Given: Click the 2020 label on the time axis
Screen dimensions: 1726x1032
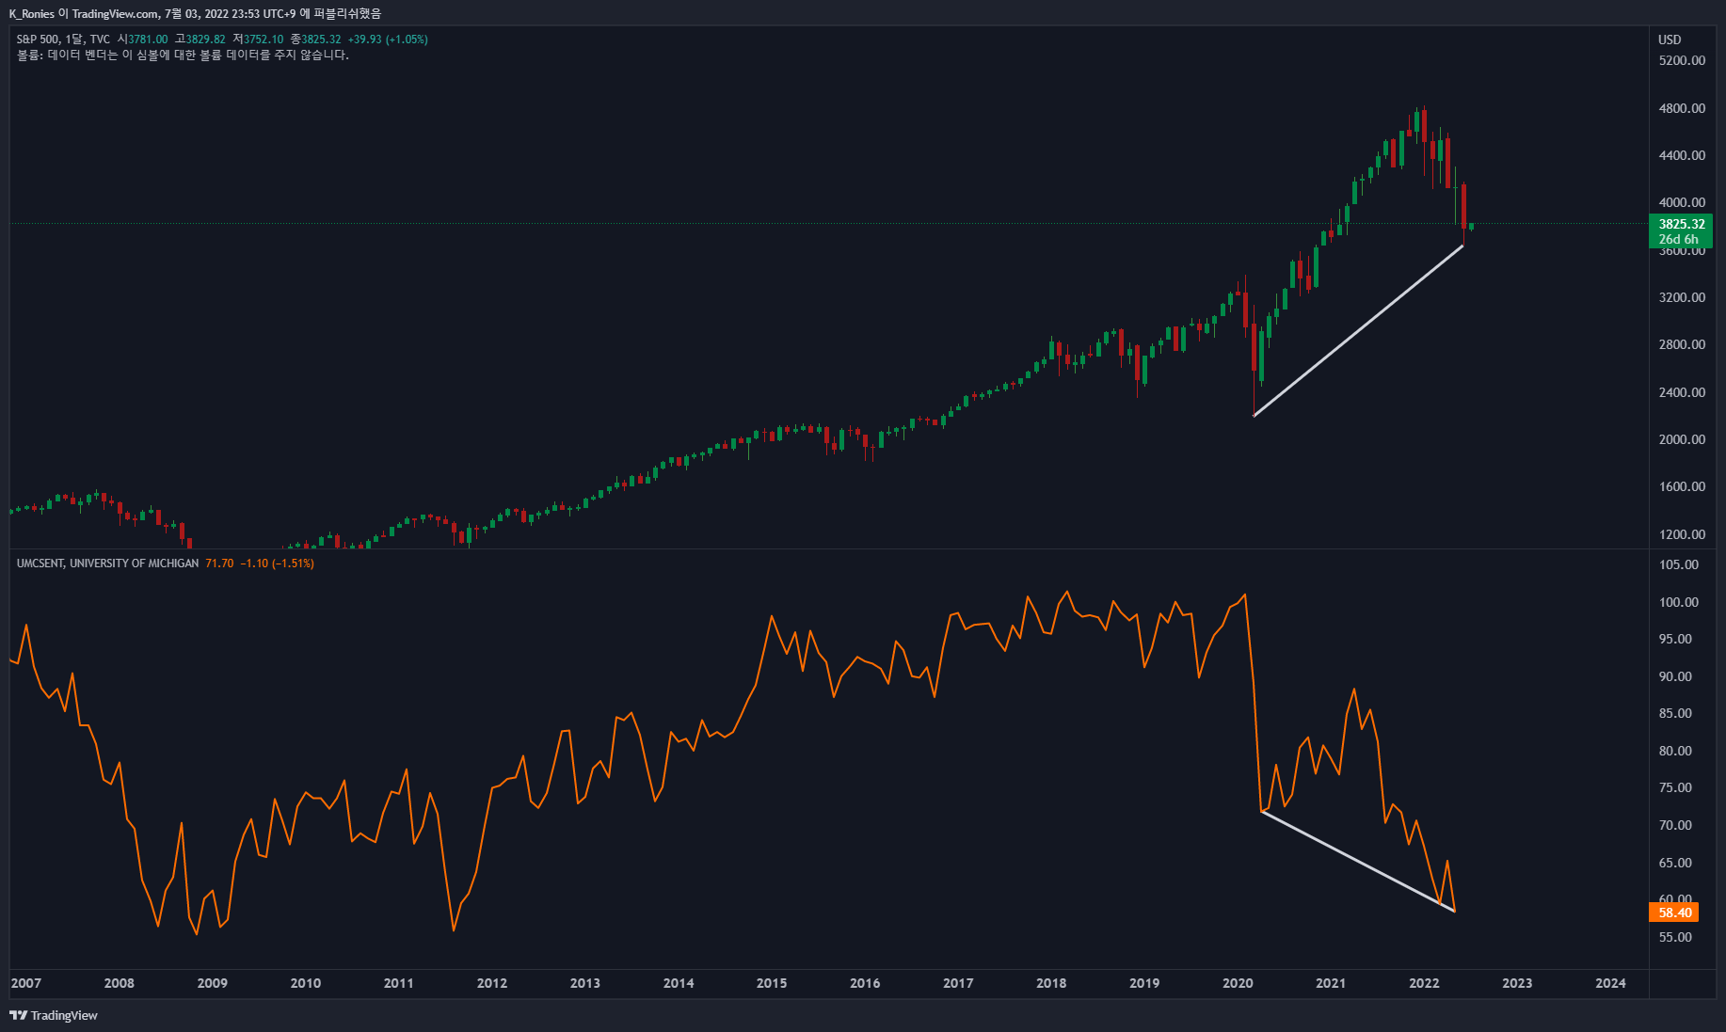Looking at the screenshot, I should click(1238, 983).
